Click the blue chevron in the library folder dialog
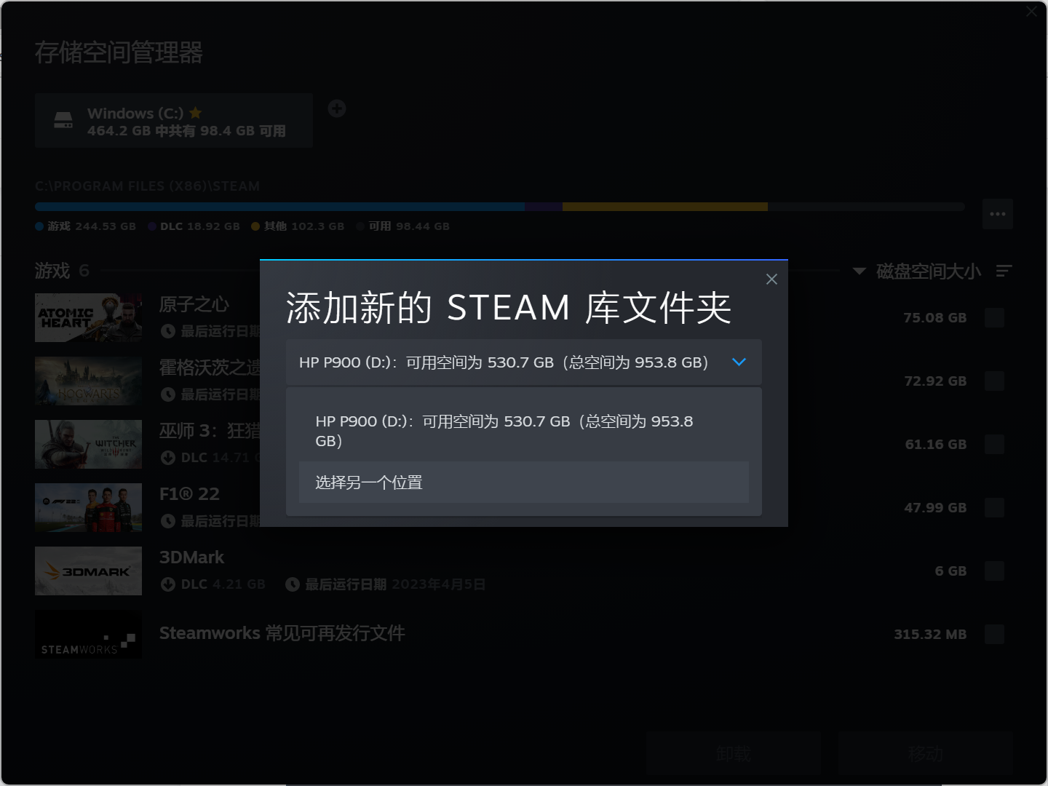 coord(739,362)
